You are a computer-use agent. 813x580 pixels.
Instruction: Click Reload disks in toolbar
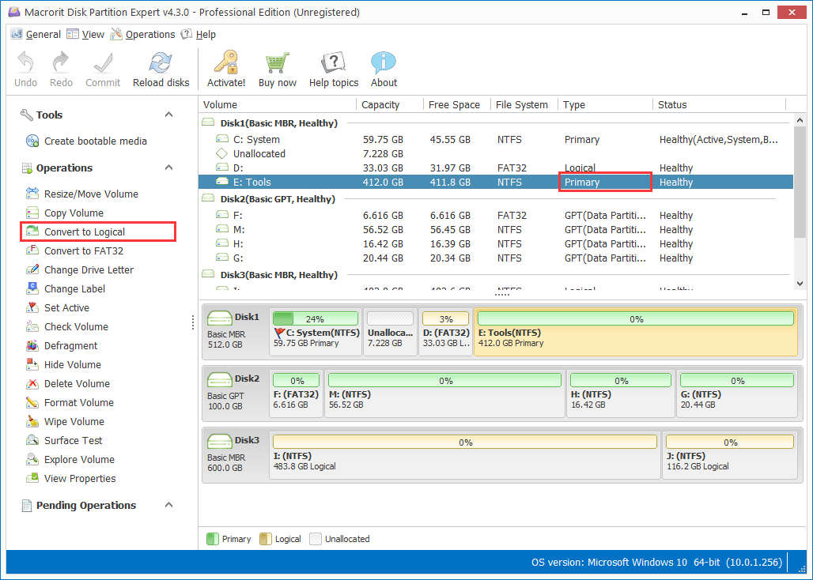(x=161, y=70)
